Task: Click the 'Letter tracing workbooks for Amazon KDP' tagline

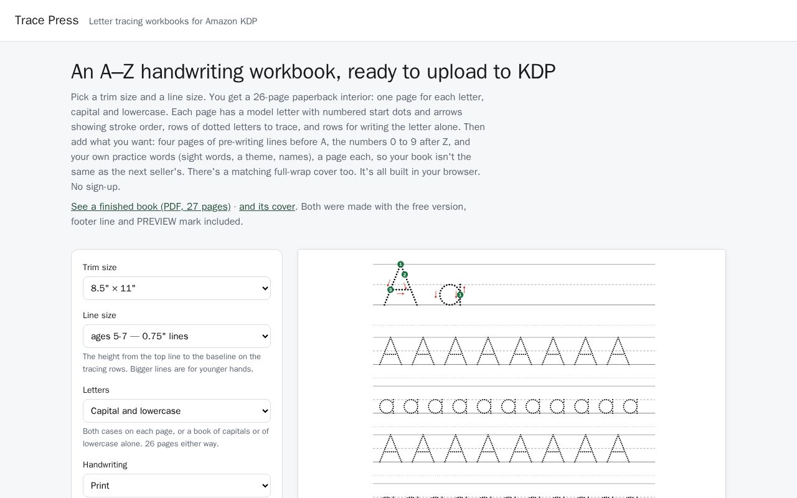Action: pos(173,21)
